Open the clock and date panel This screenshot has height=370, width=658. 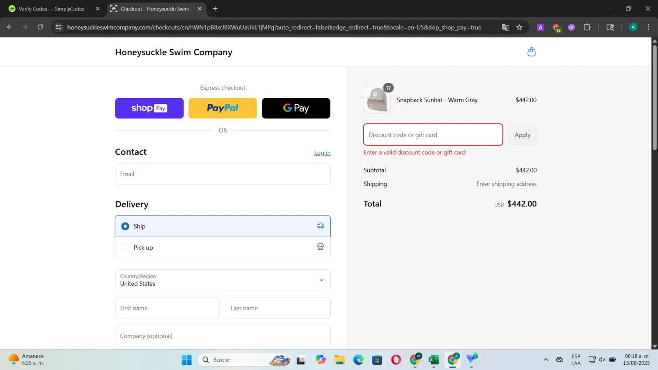(637, 360)
